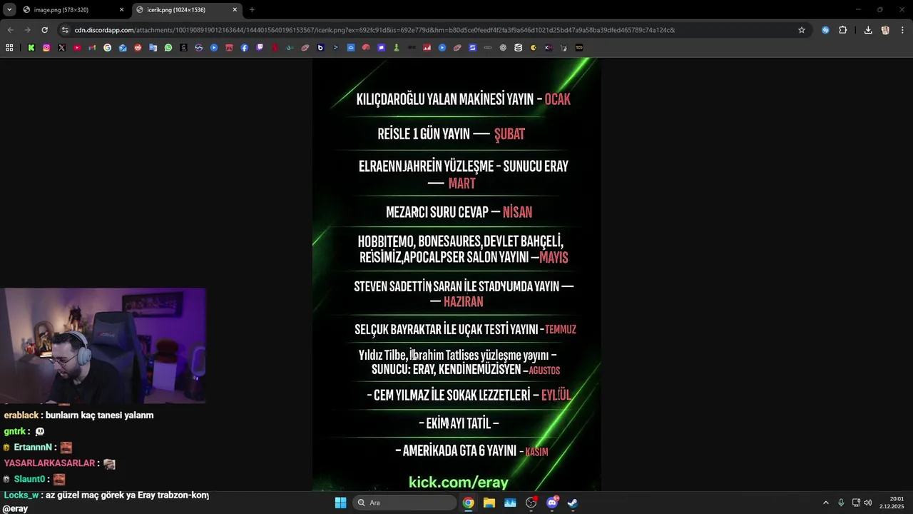Reload the current page
This screenshot has height=514, width=913.
(x=44, y=30)
